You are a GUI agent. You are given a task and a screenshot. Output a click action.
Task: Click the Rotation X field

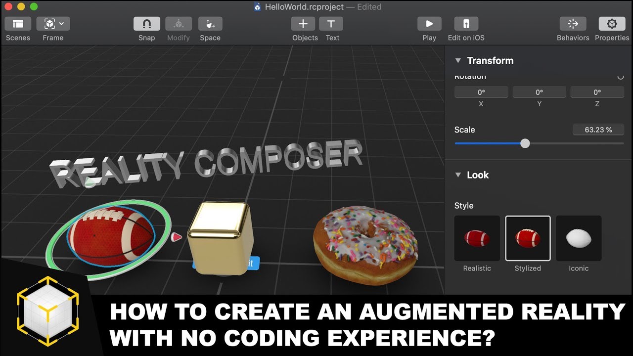click(x=481, y=92)
